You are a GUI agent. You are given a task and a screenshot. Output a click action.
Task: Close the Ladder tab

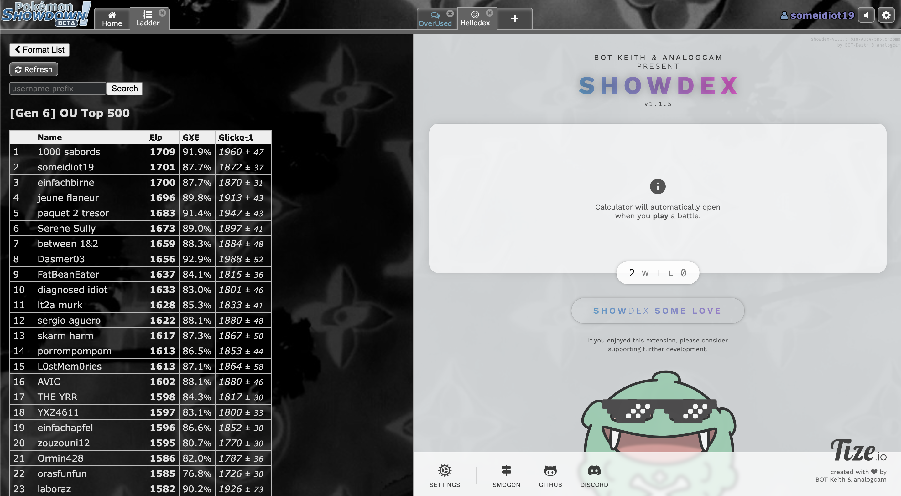coord(162,13)
